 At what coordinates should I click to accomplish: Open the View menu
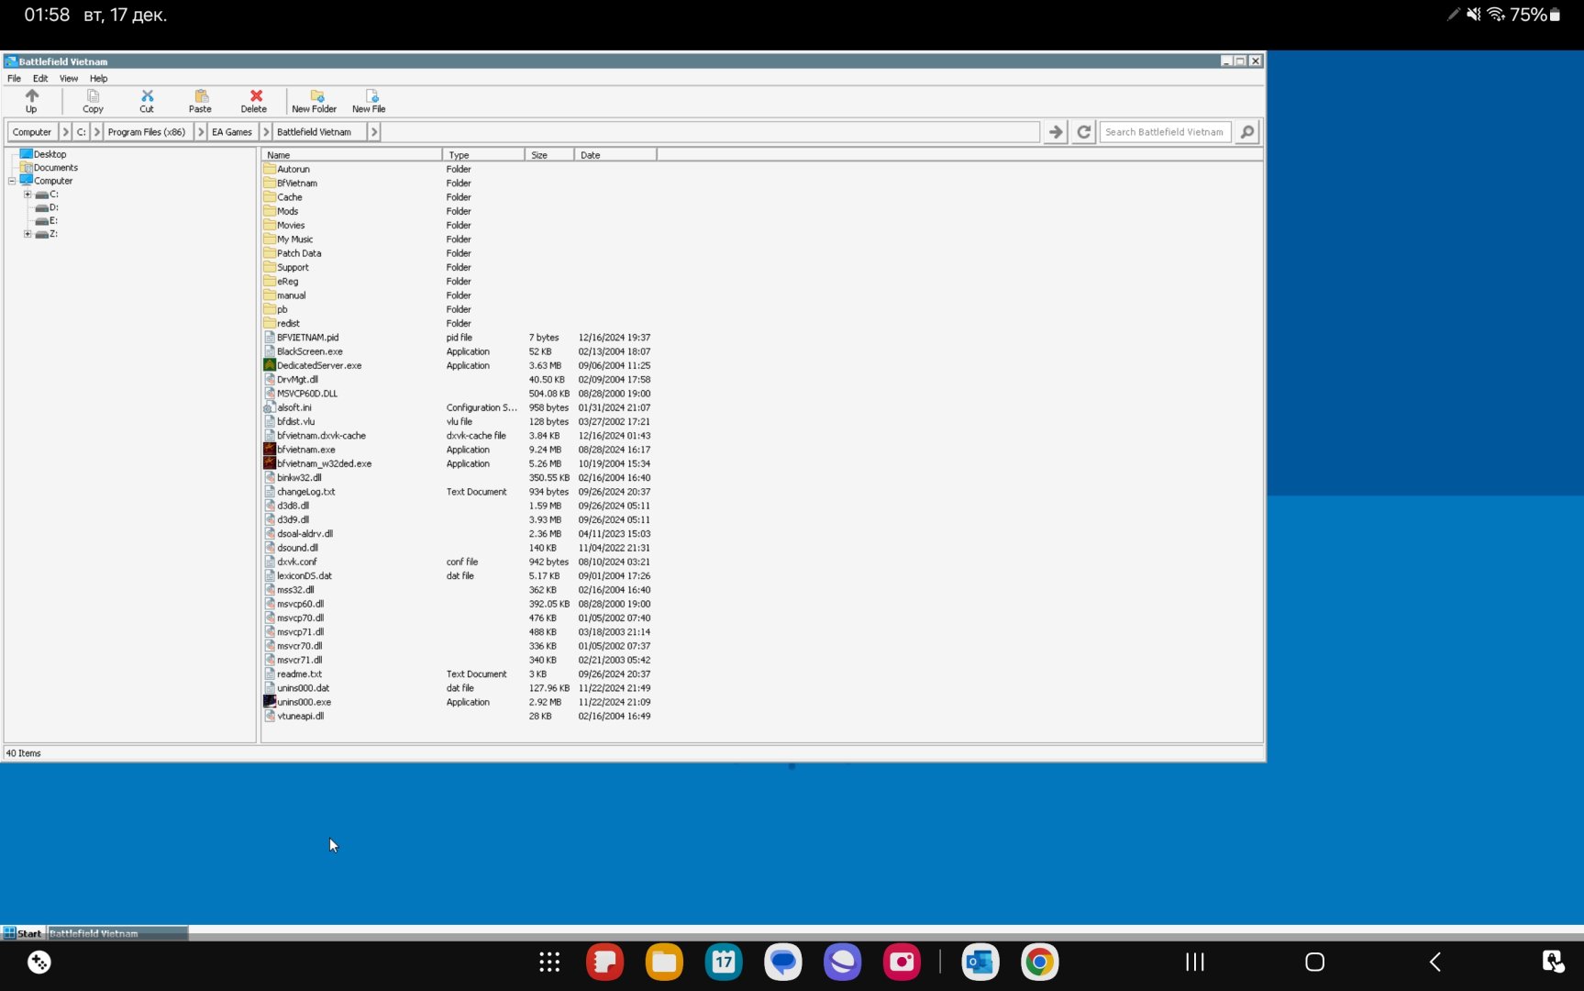pos(69,79)
